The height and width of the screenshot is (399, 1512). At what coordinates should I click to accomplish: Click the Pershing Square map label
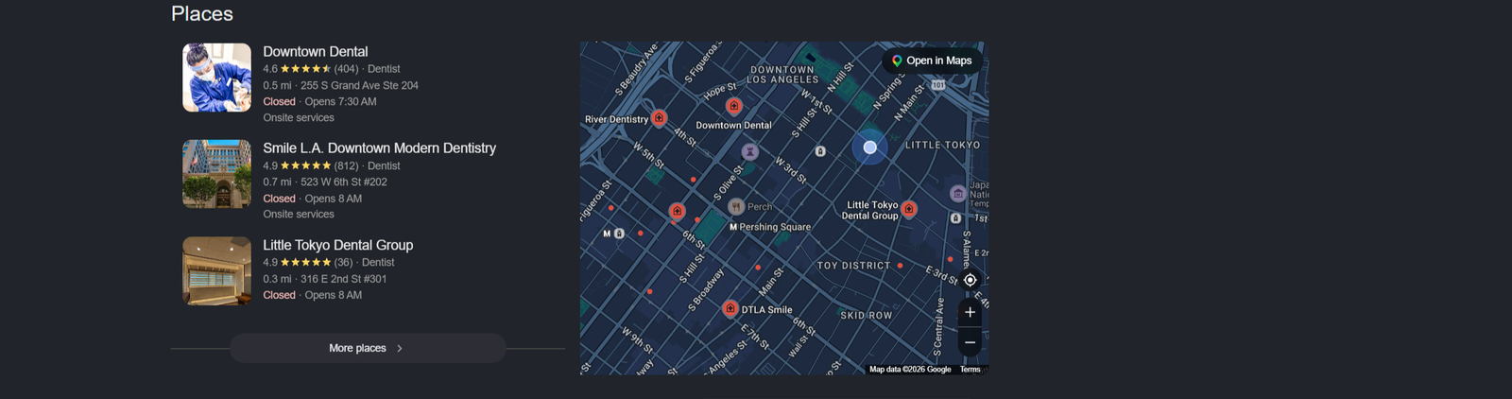click(x=775, y=227)
